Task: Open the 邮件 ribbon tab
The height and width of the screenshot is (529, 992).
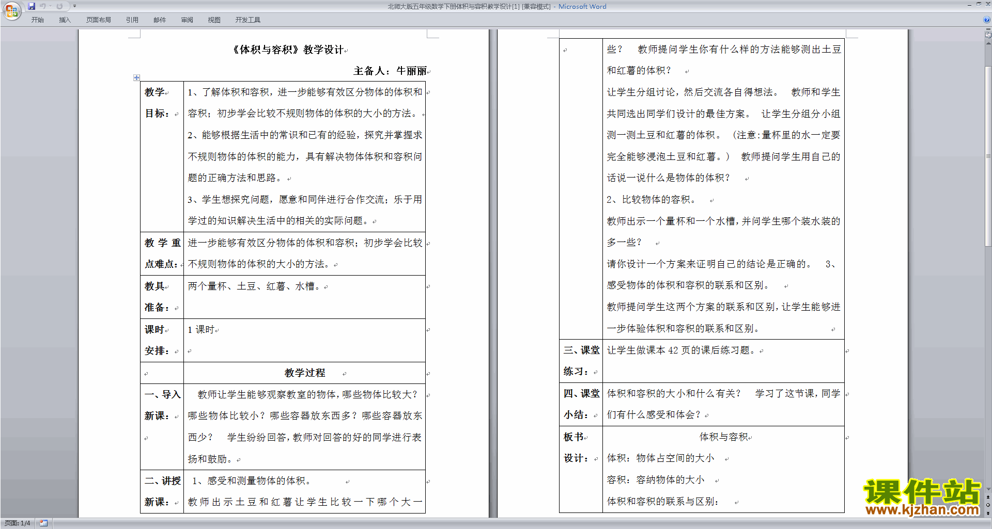Action: point(160,20)
